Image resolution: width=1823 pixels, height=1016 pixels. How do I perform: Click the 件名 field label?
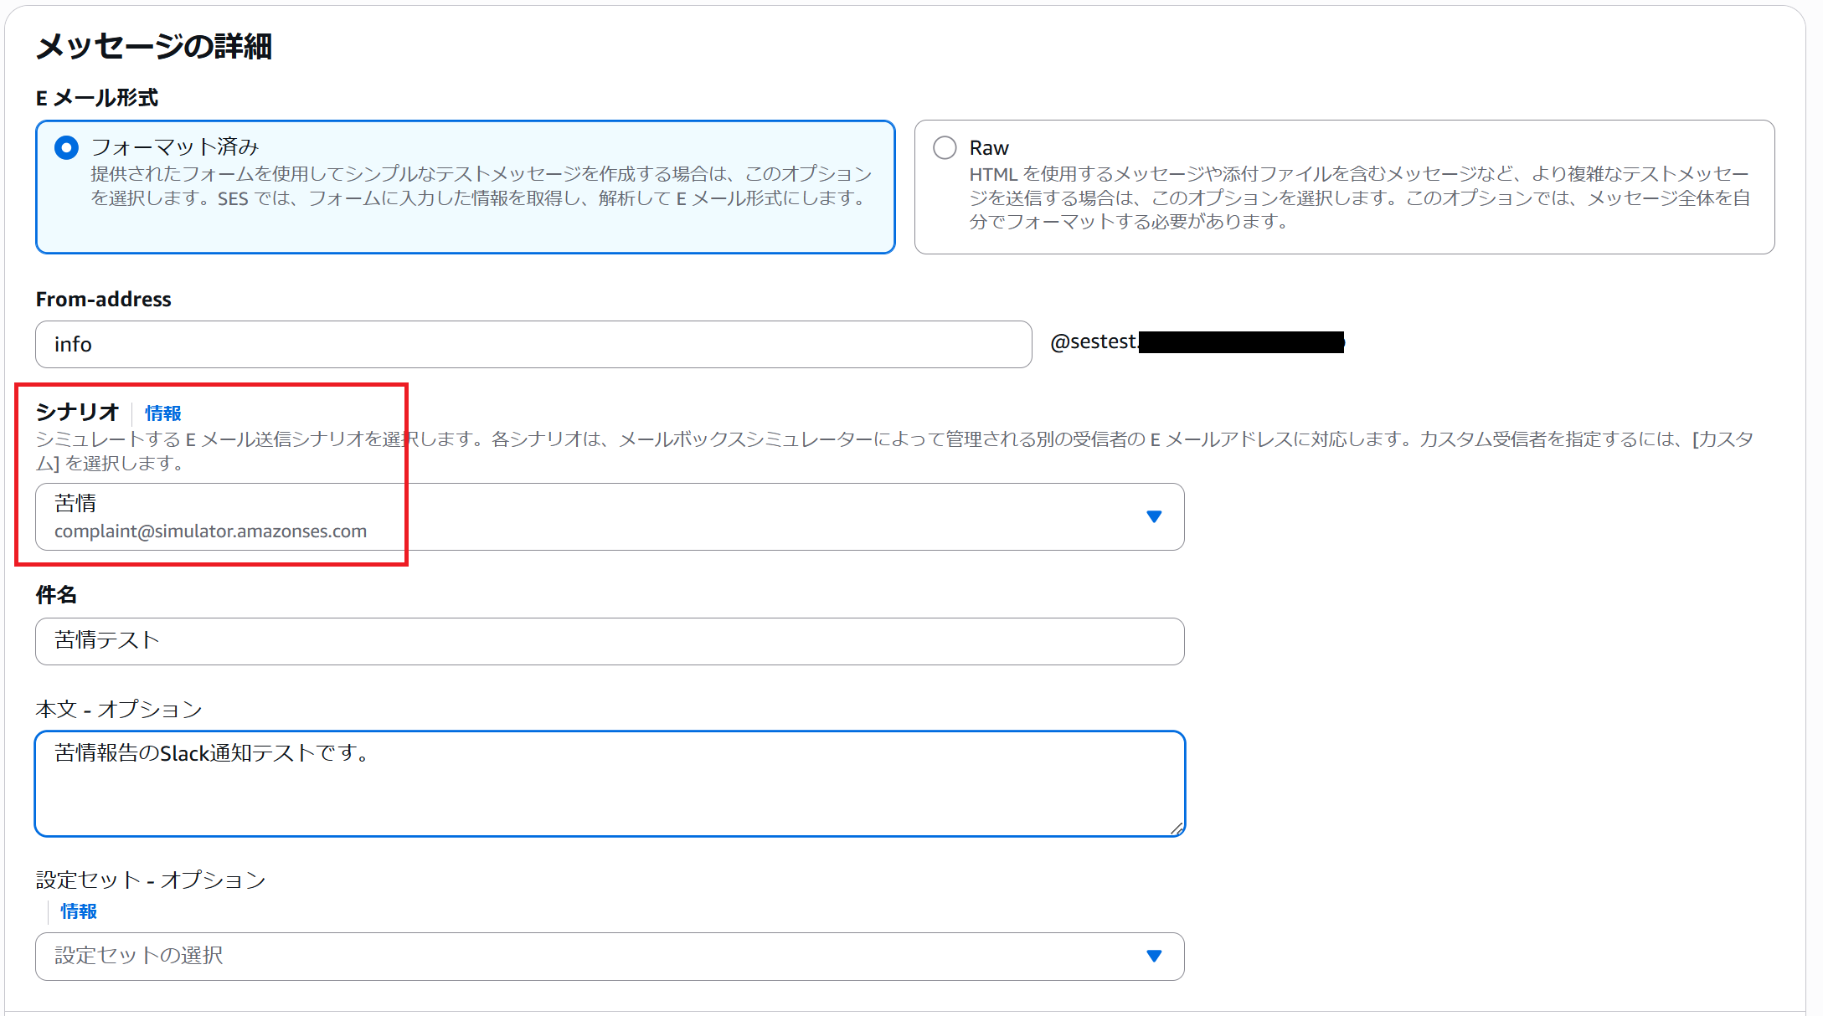coord(56,595)
